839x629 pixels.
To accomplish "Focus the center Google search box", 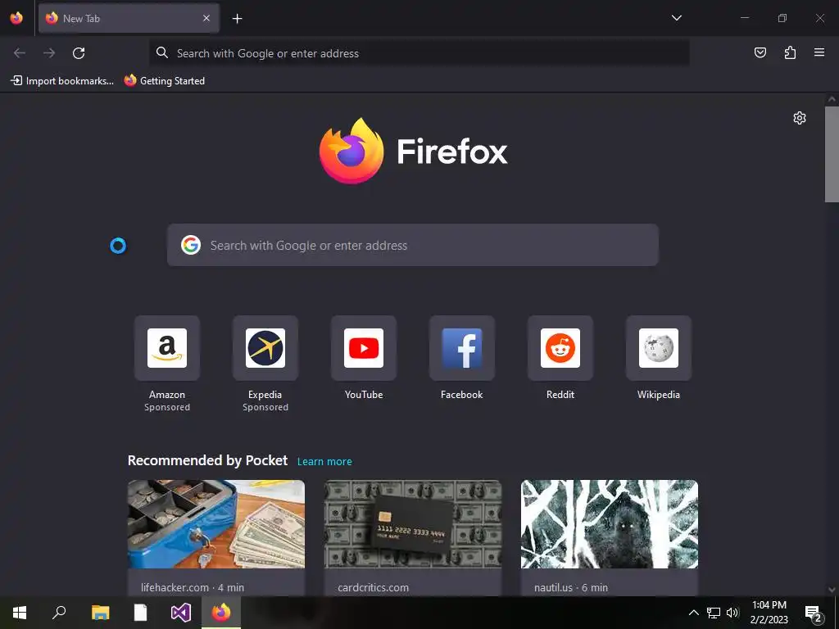I will [413, 245].
